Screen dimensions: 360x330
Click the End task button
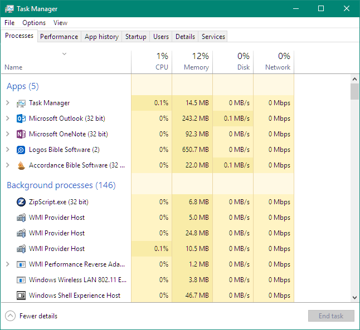point(331,316)
